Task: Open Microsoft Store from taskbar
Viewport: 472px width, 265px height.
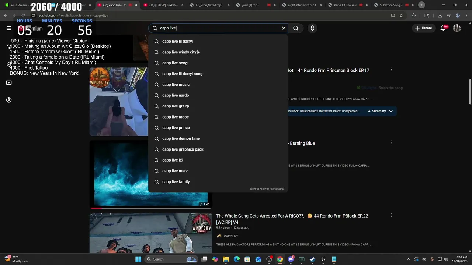Action: point(247,259)
